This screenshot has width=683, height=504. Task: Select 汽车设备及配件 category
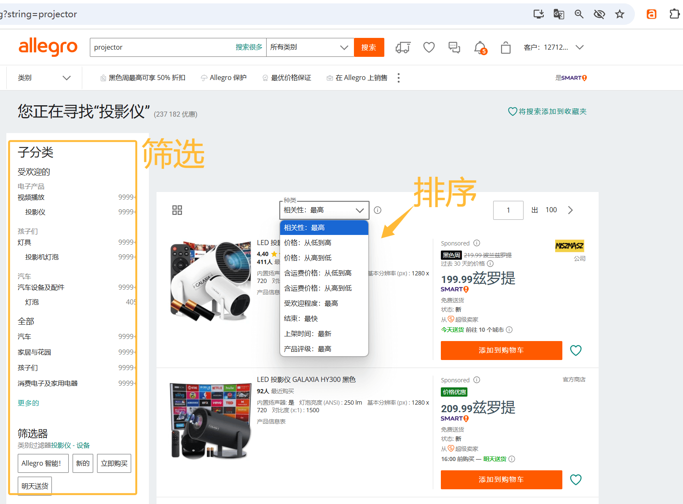[x=41, y=288]
